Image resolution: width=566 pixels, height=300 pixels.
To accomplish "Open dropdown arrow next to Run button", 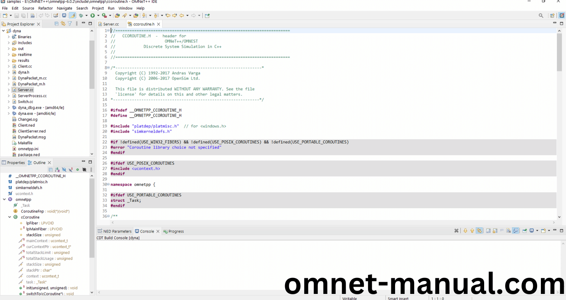I will point(98,16).
